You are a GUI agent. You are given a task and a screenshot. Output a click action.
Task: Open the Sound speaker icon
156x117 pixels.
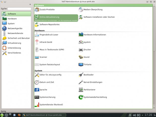[81, 57]
